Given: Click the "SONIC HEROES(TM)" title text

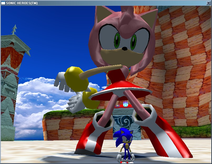Looking at the screenshot, I should pos(22,3).
